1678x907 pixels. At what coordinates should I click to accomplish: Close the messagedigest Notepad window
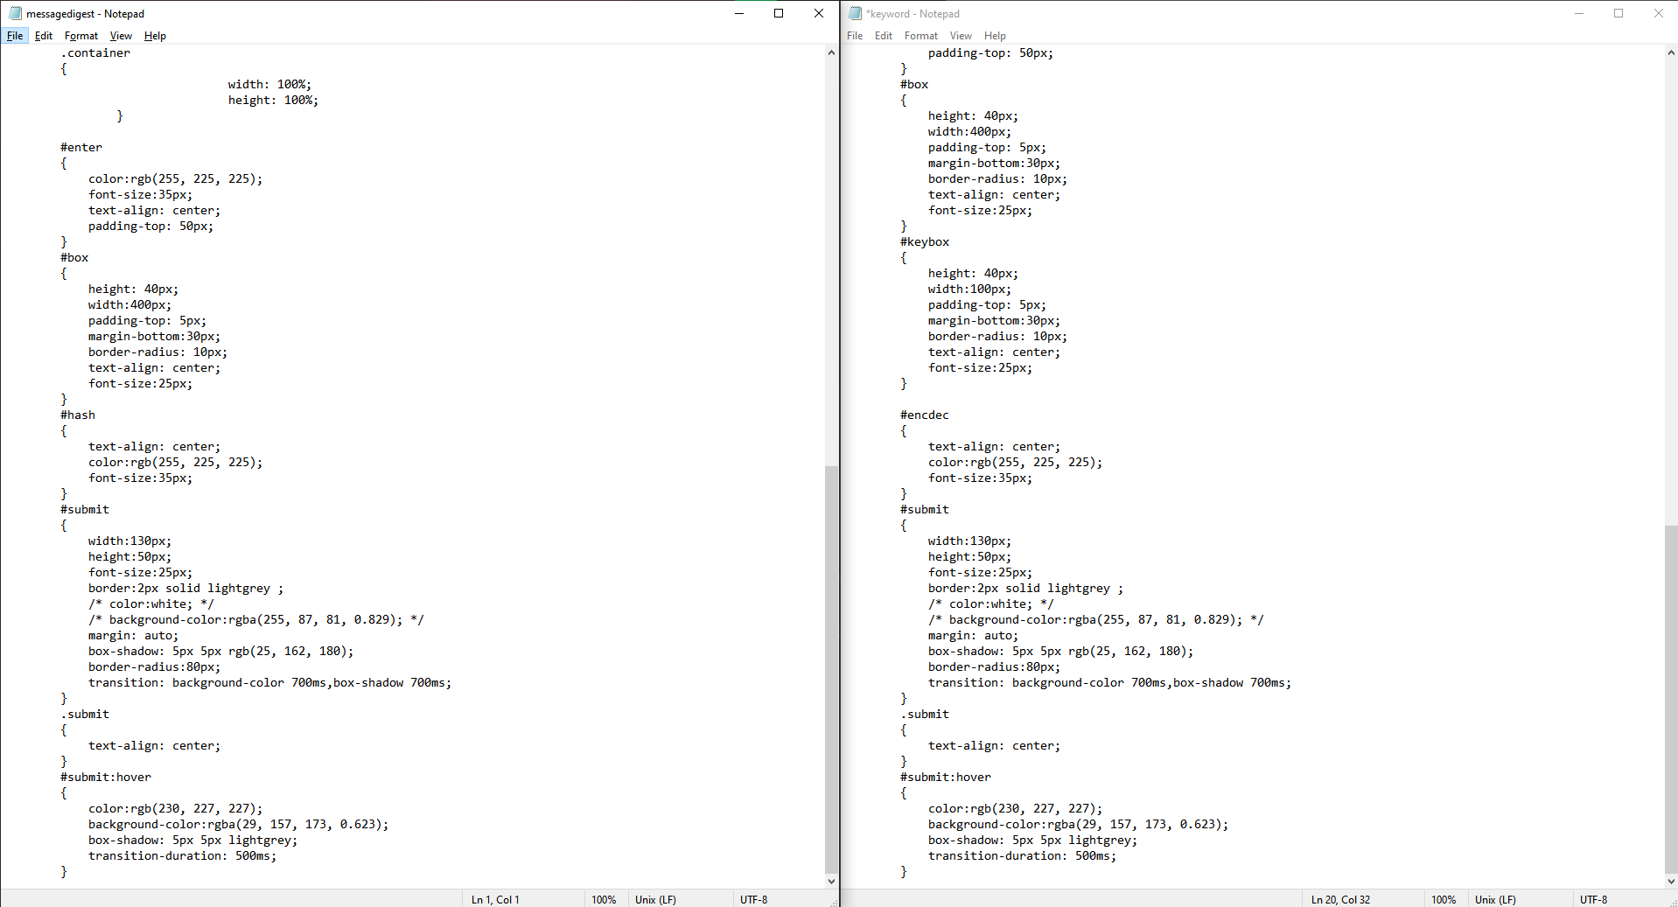[x=819, y=13]
